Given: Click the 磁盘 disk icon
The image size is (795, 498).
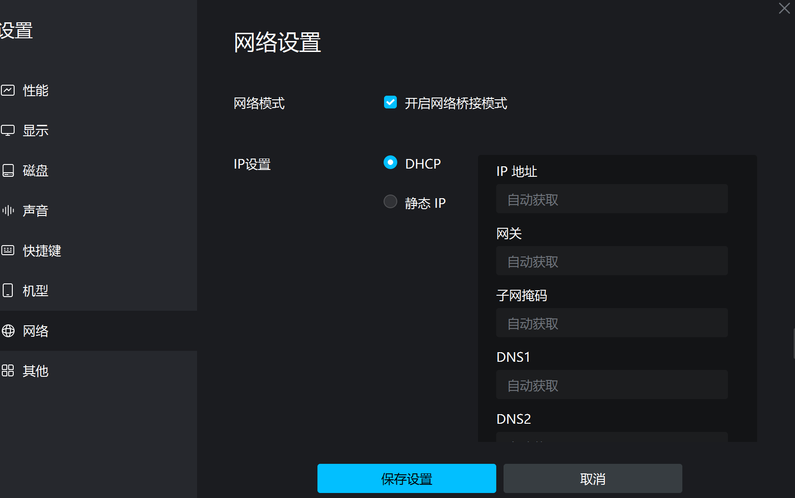Looking at the screenshot, I should click(x=8, y=170).
